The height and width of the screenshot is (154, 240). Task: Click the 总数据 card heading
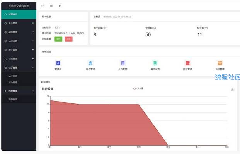coord(97,17)
